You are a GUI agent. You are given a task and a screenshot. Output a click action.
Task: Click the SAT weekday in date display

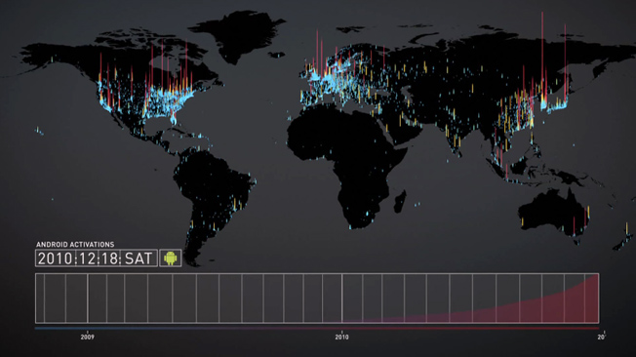click(x=138, y=258)
